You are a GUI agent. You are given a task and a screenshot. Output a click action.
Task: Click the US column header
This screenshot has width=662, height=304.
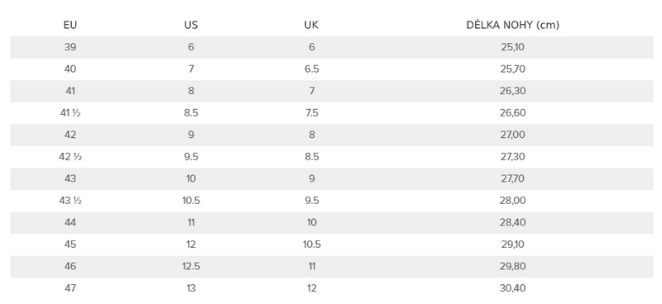coord(191,26)
